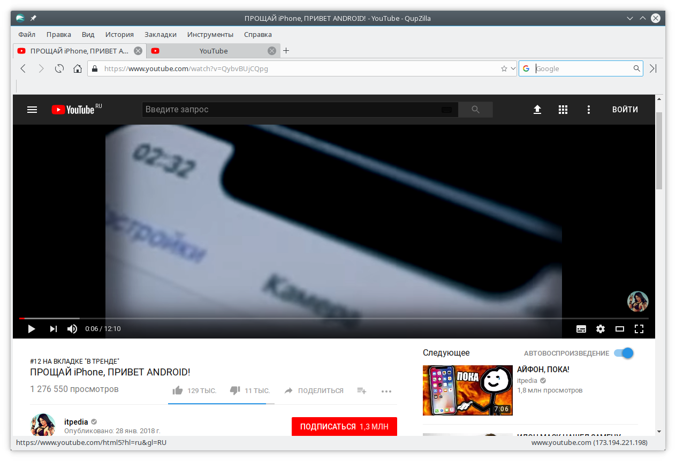
Task: Open the YouTube apps grid icon
Action: tap(563, 110)
